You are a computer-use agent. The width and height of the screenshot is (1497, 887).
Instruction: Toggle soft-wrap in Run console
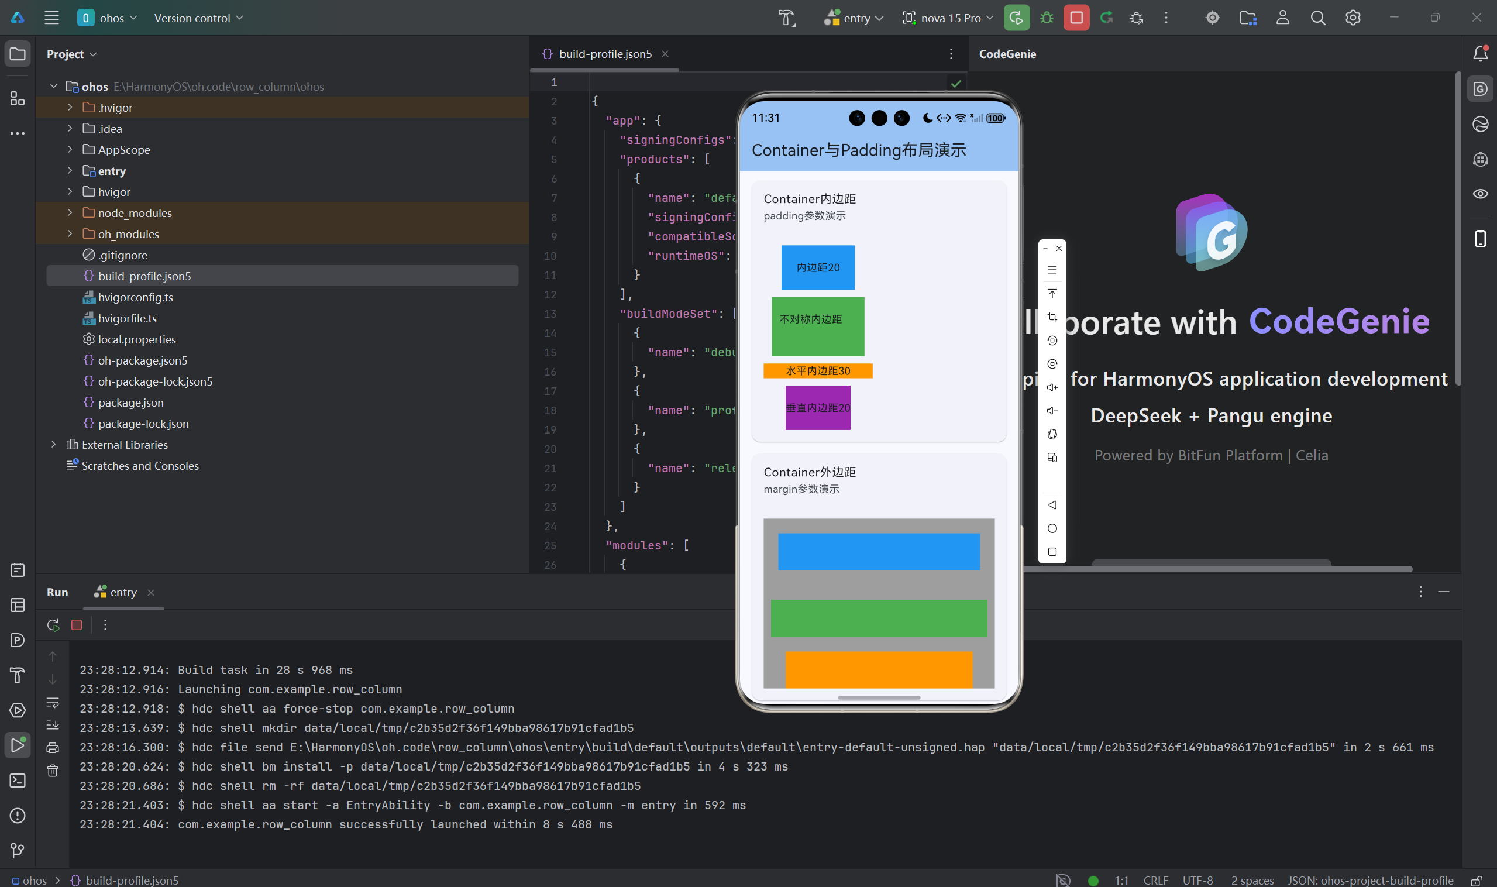53,702
